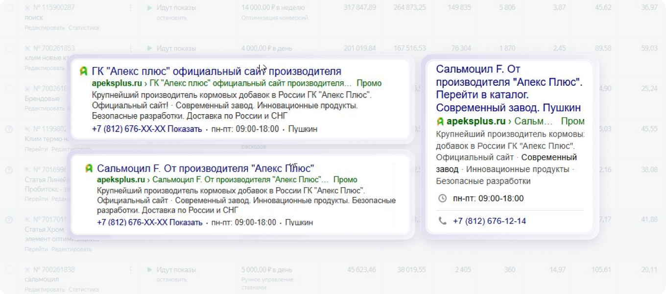Image resolution: width=666 pixels, height=294 pixels.
Task: Click the campaign number № 700261853
Action: tap(54, 48)
